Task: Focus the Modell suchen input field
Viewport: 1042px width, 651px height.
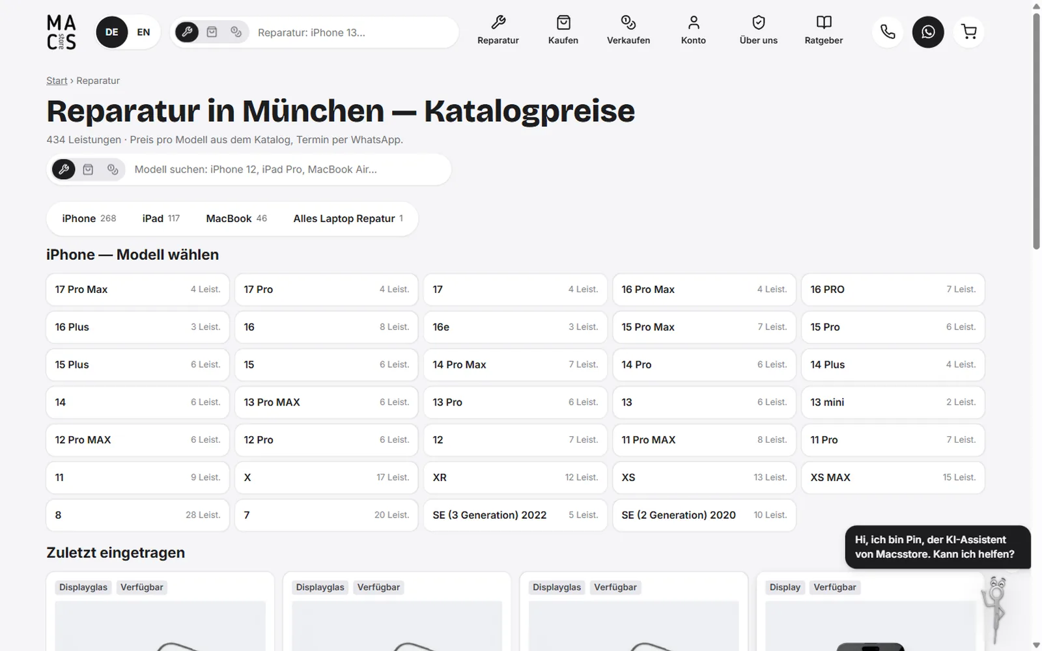Action: point(289,169)
